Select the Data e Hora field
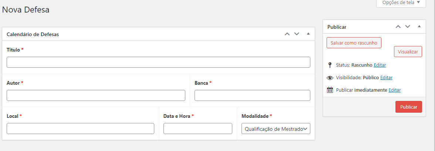This screenshot has width=435, height=151. pyautogui.click(x=198, y=129)
